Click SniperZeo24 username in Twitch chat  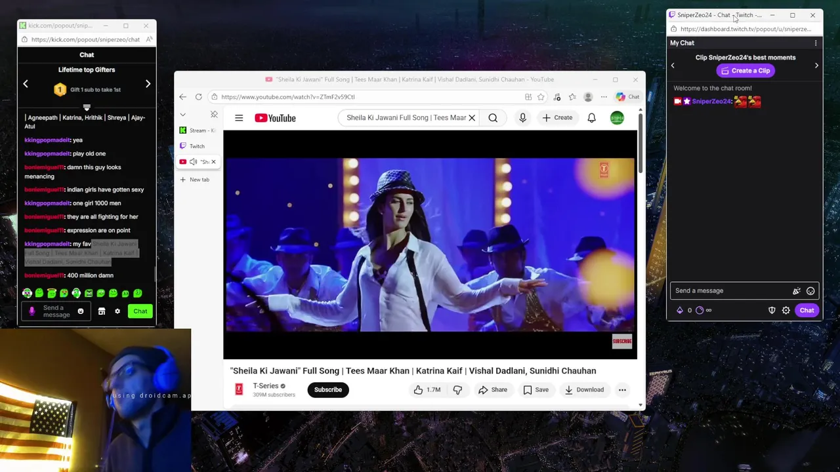pyautogui.click(x=711, y=102)
